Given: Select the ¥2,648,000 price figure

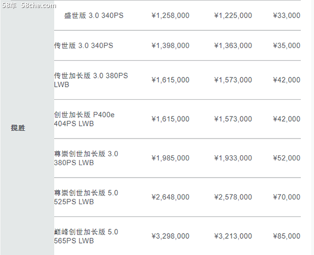Looking at the screenshot, I should tap(171, 197).
